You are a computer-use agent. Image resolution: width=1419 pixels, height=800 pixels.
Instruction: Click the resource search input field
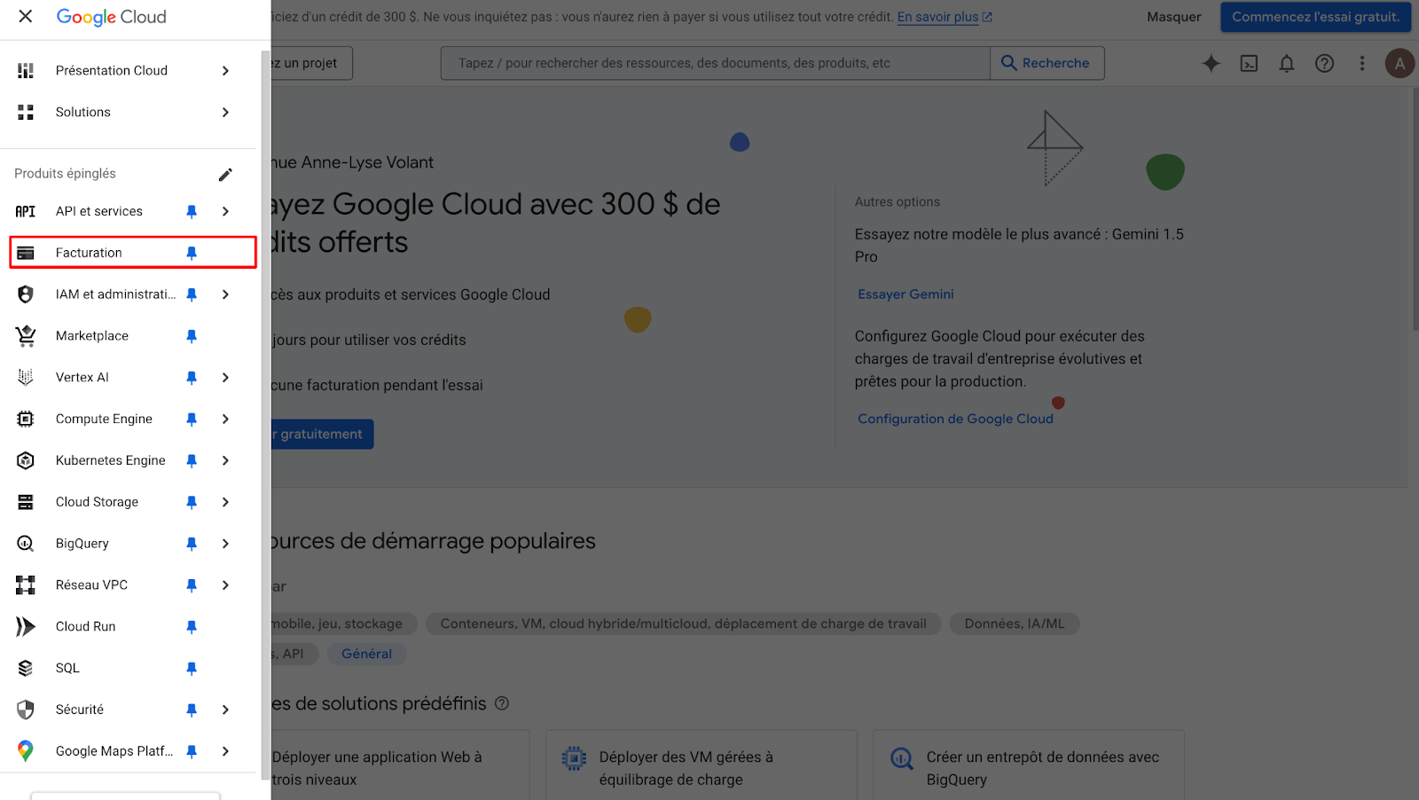pos(715,63)
